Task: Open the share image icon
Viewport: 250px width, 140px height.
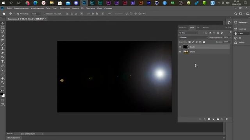Action: [248, 14]
